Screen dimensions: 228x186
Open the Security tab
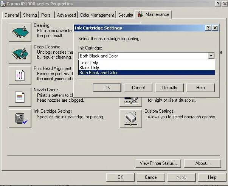point(126,15)
